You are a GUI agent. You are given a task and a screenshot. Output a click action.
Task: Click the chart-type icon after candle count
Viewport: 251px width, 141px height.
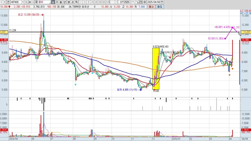(133, 2)
